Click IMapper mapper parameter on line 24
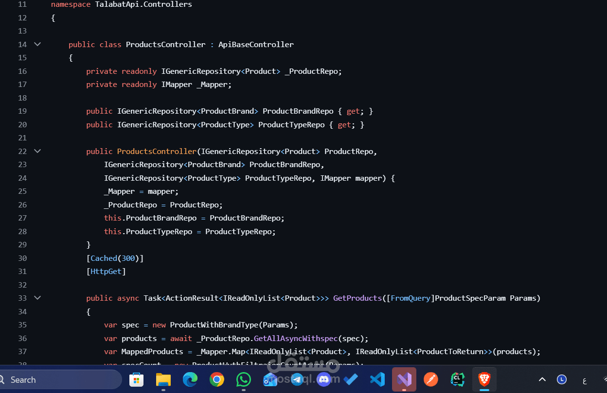The width and height of the screenshot is (607, 393). (x=351, y=178)
